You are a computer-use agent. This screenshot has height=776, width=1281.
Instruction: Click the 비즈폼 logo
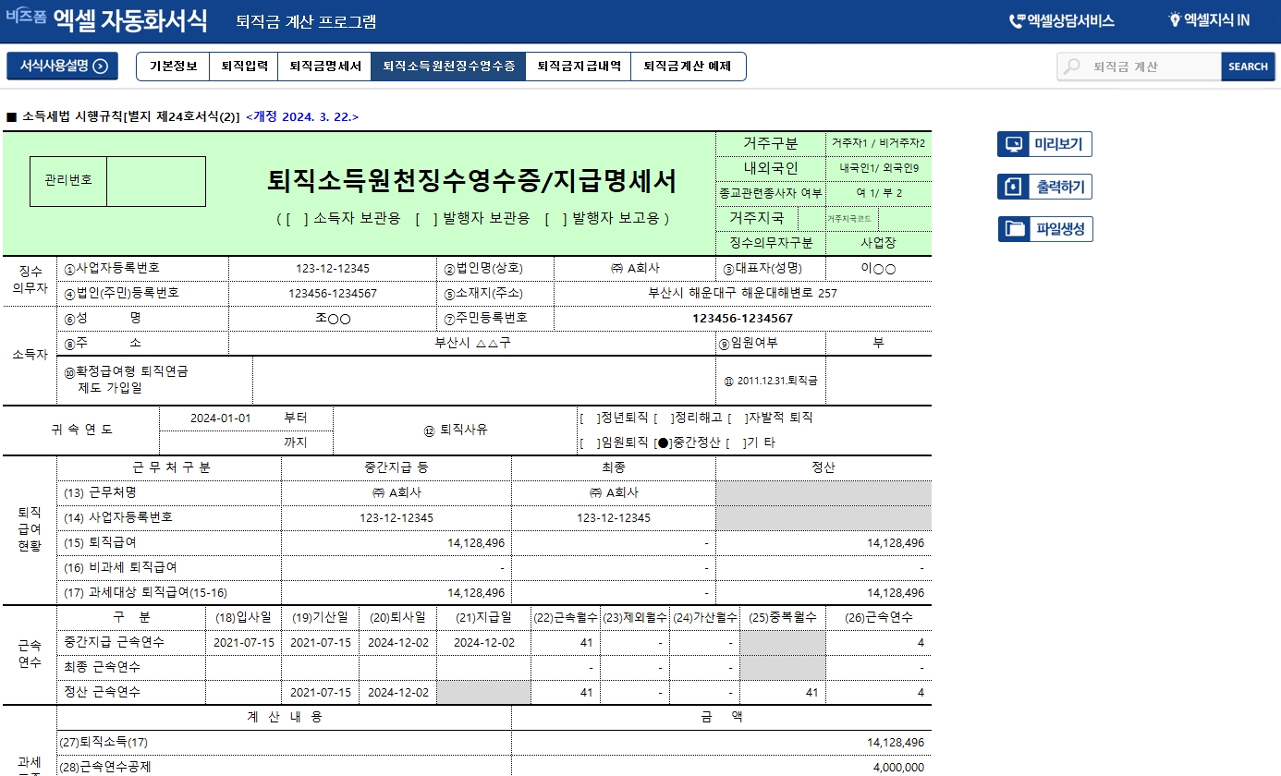coord(26,17)
